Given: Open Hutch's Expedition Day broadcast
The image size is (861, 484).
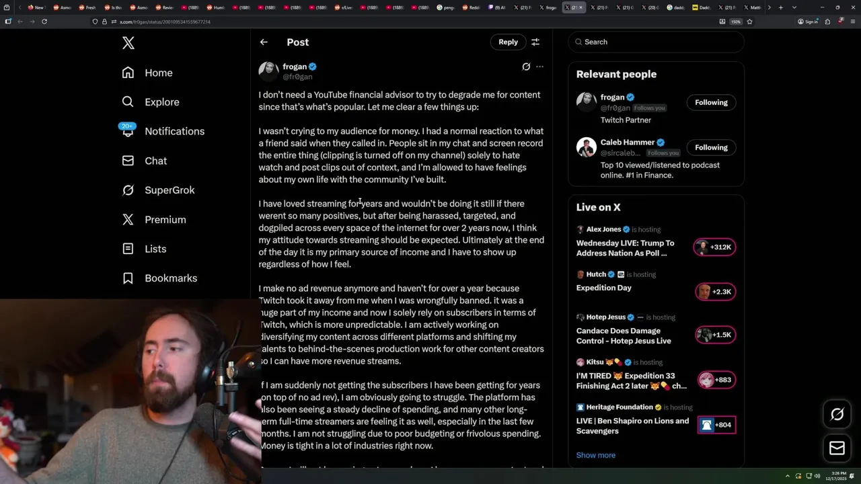Looking at the screenshot, I should click(x=604, y=288).
